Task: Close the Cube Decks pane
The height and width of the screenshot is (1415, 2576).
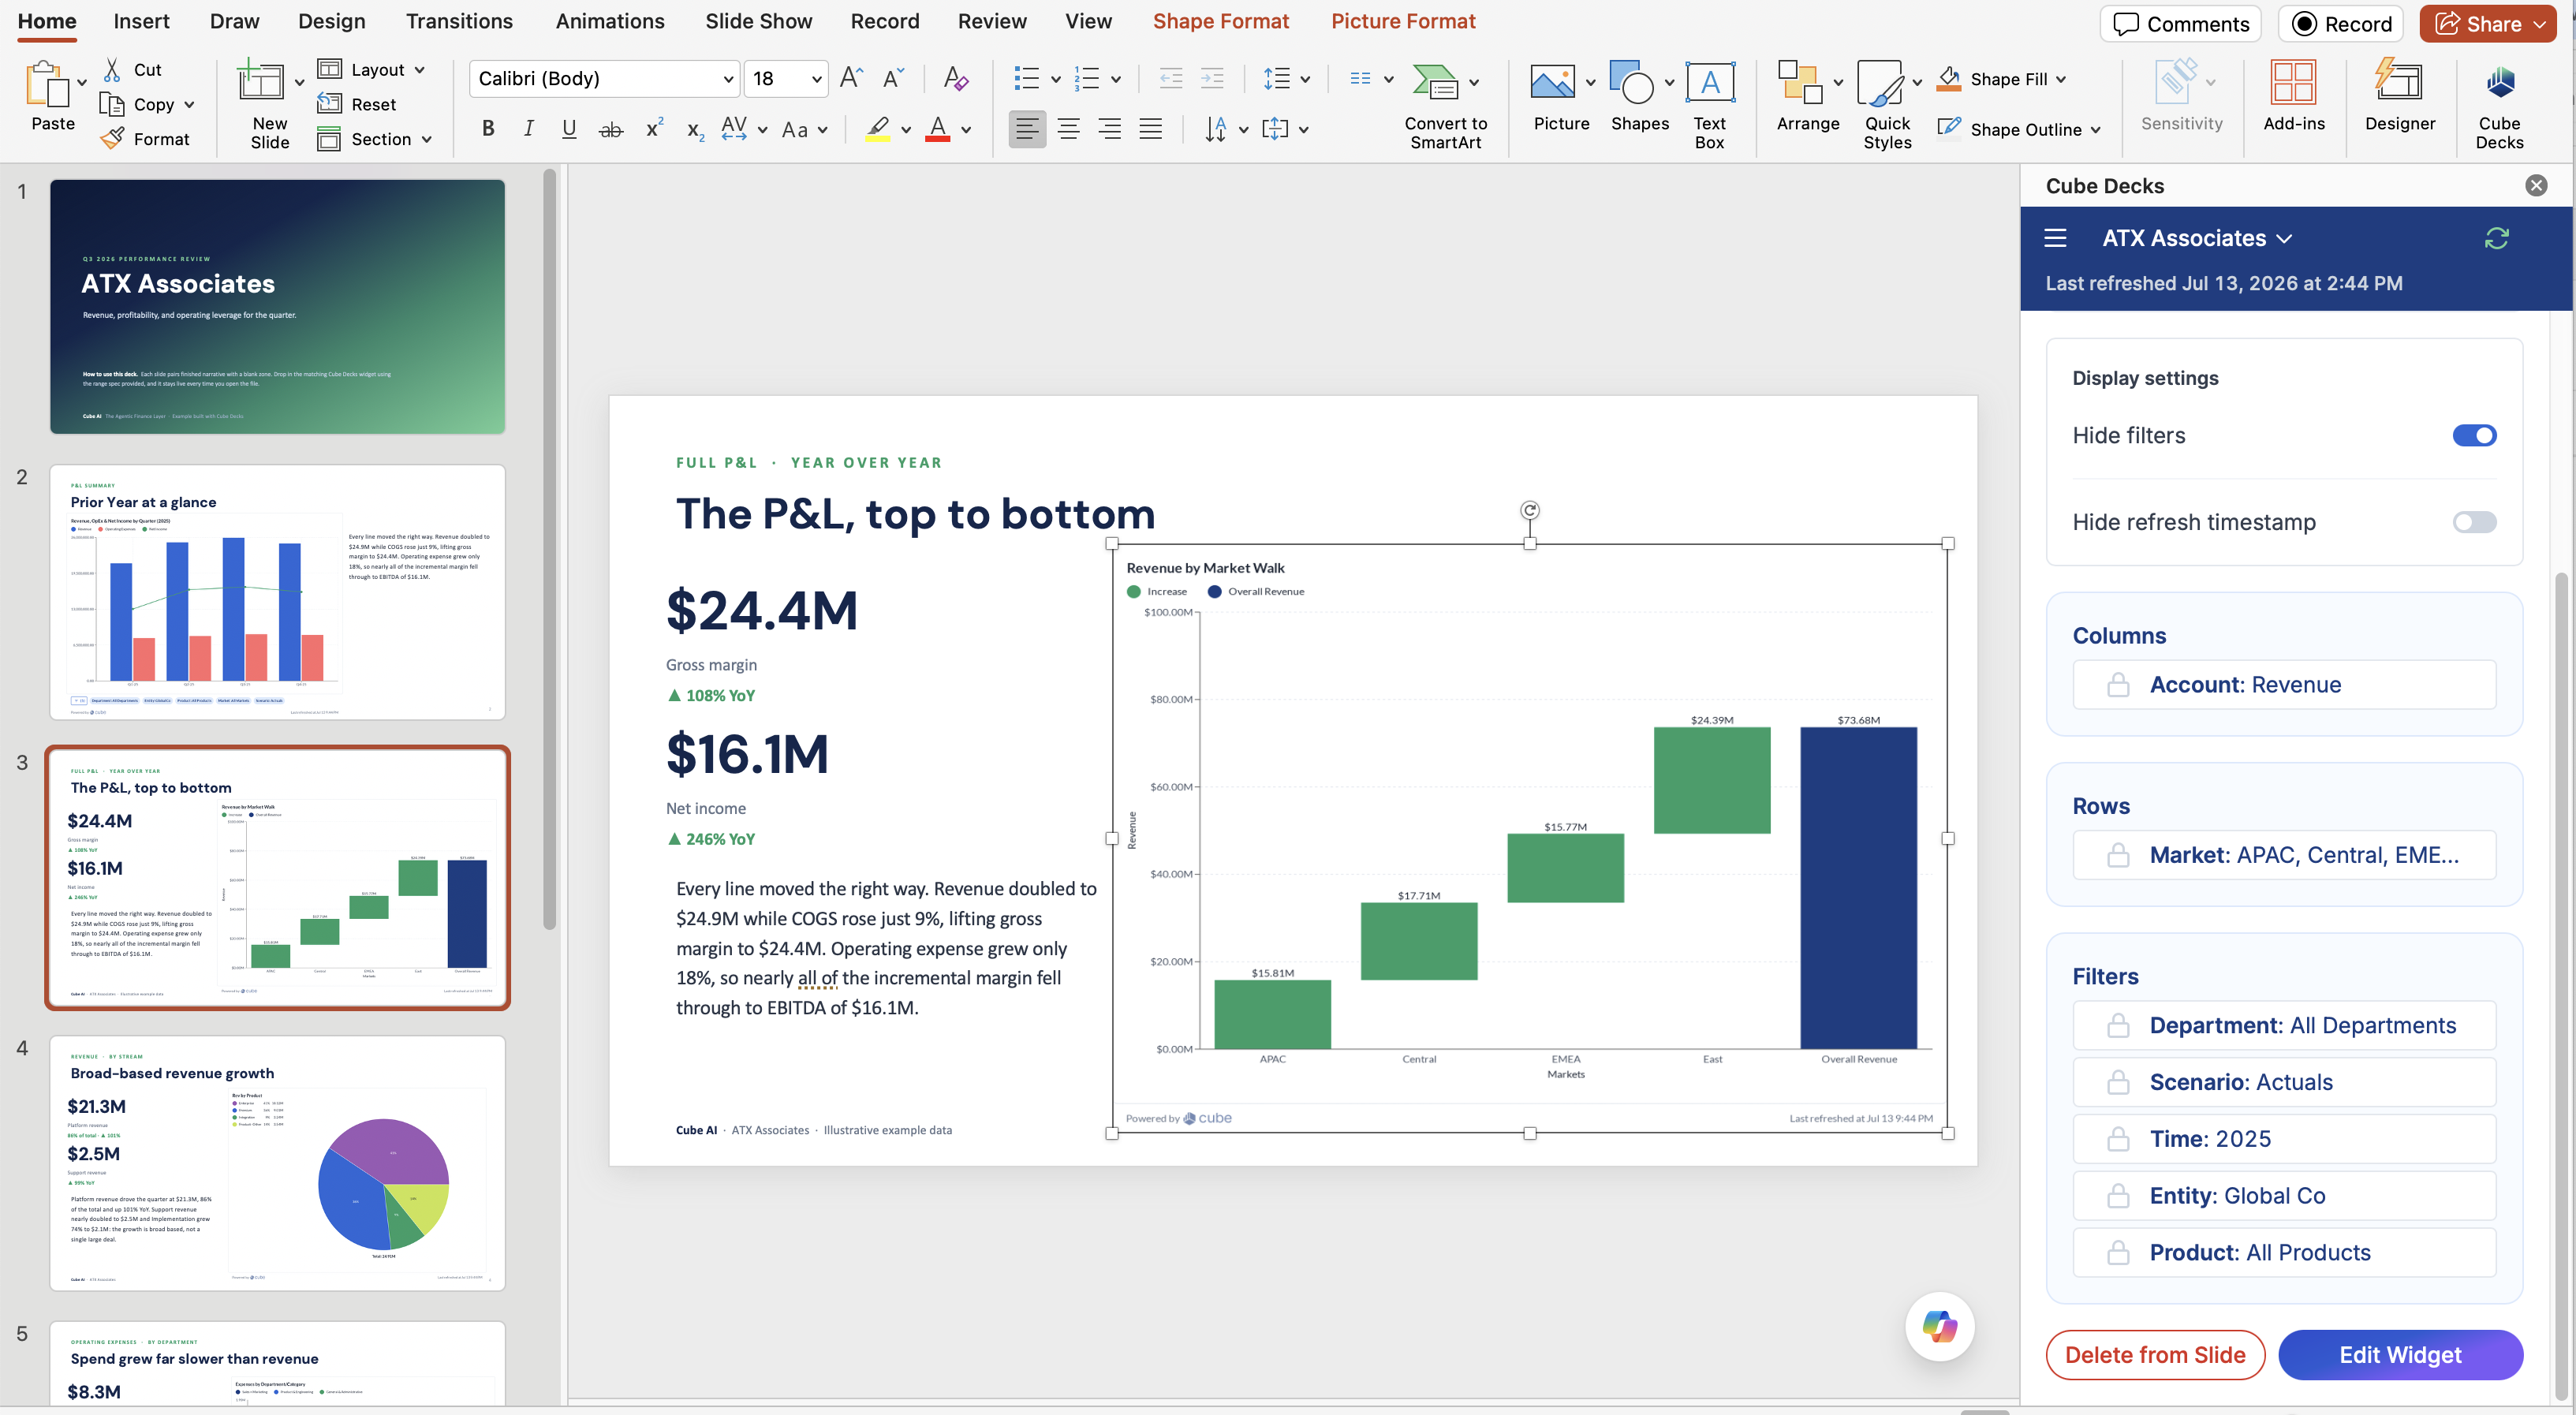Action: (x=2536, y=185)
